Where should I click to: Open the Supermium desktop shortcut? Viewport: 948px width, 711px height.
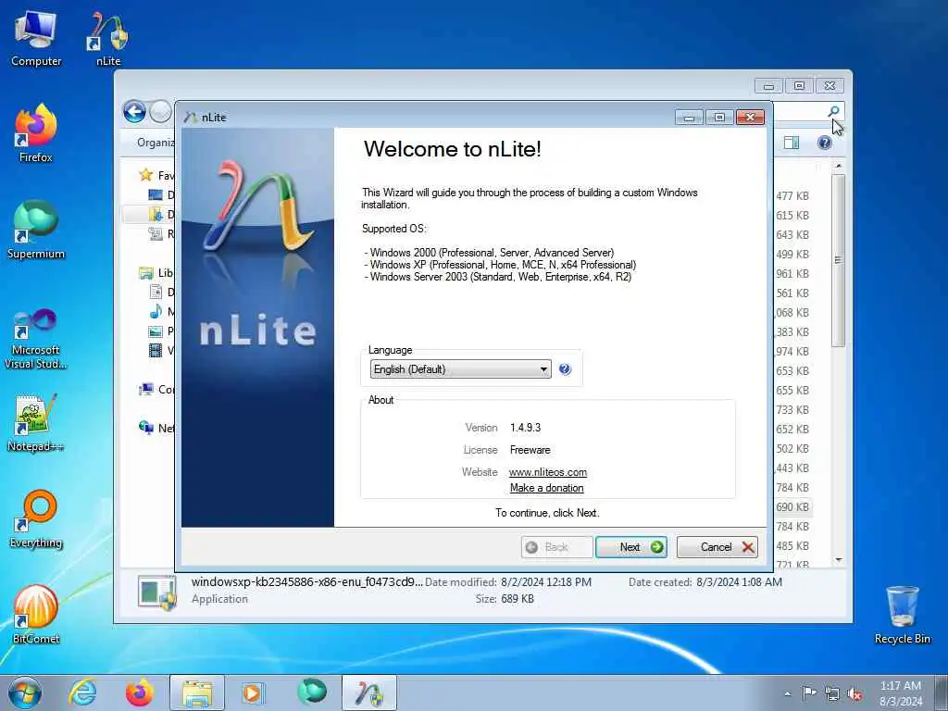pyautogui.click(x=36, y=231)
